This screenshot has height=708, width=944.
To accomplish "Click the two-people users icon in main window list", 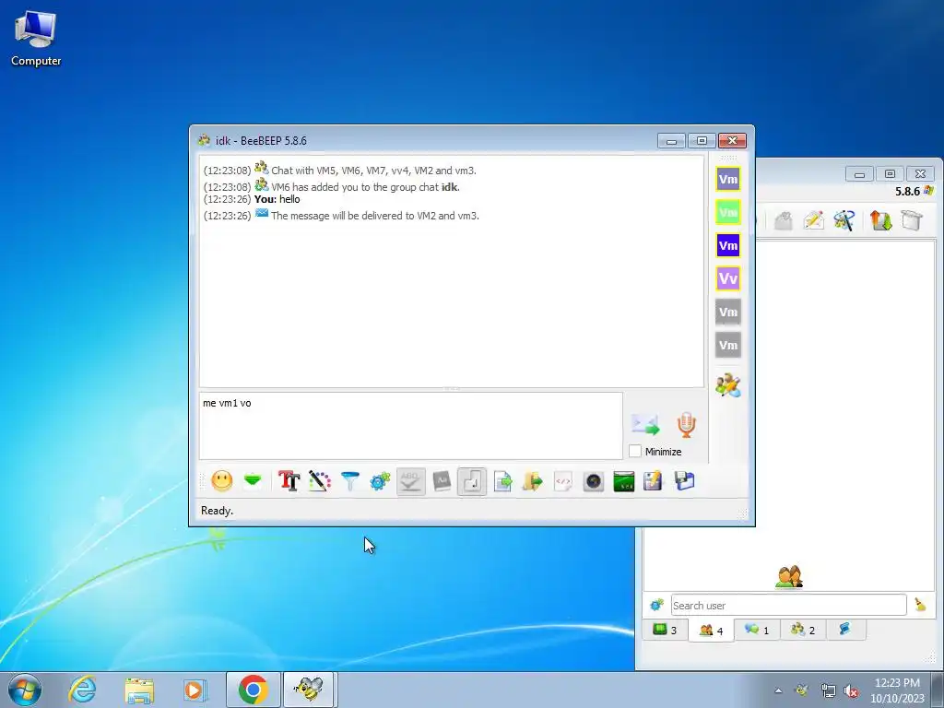I will tap(789, 577).
